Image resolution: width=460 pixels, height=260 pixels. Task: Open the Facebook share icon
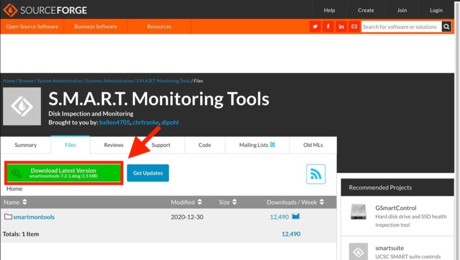(328, 26)
